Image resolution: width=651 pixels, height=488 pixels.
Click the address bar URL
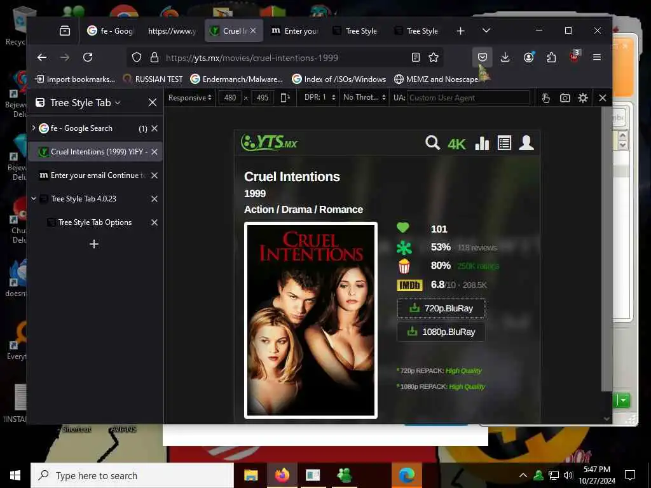click(x=252, y=58)
